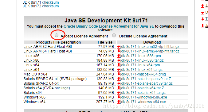Viewport: 208px width, 112px height.
Task: Click the 247.84 MB file size cell
Action: [x=105, y=74]
